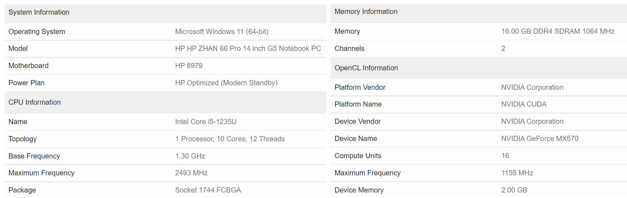Select the Compute Units row label
The image size is (627, 198).
pos(358,156)
